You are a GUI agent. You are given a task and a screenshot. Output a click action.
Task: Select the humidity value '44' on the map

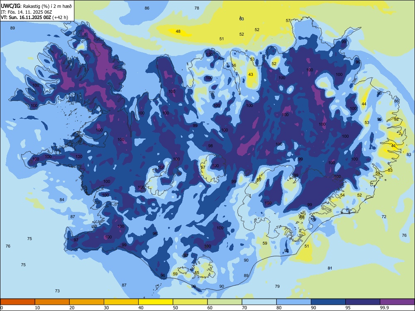[364, 104]
